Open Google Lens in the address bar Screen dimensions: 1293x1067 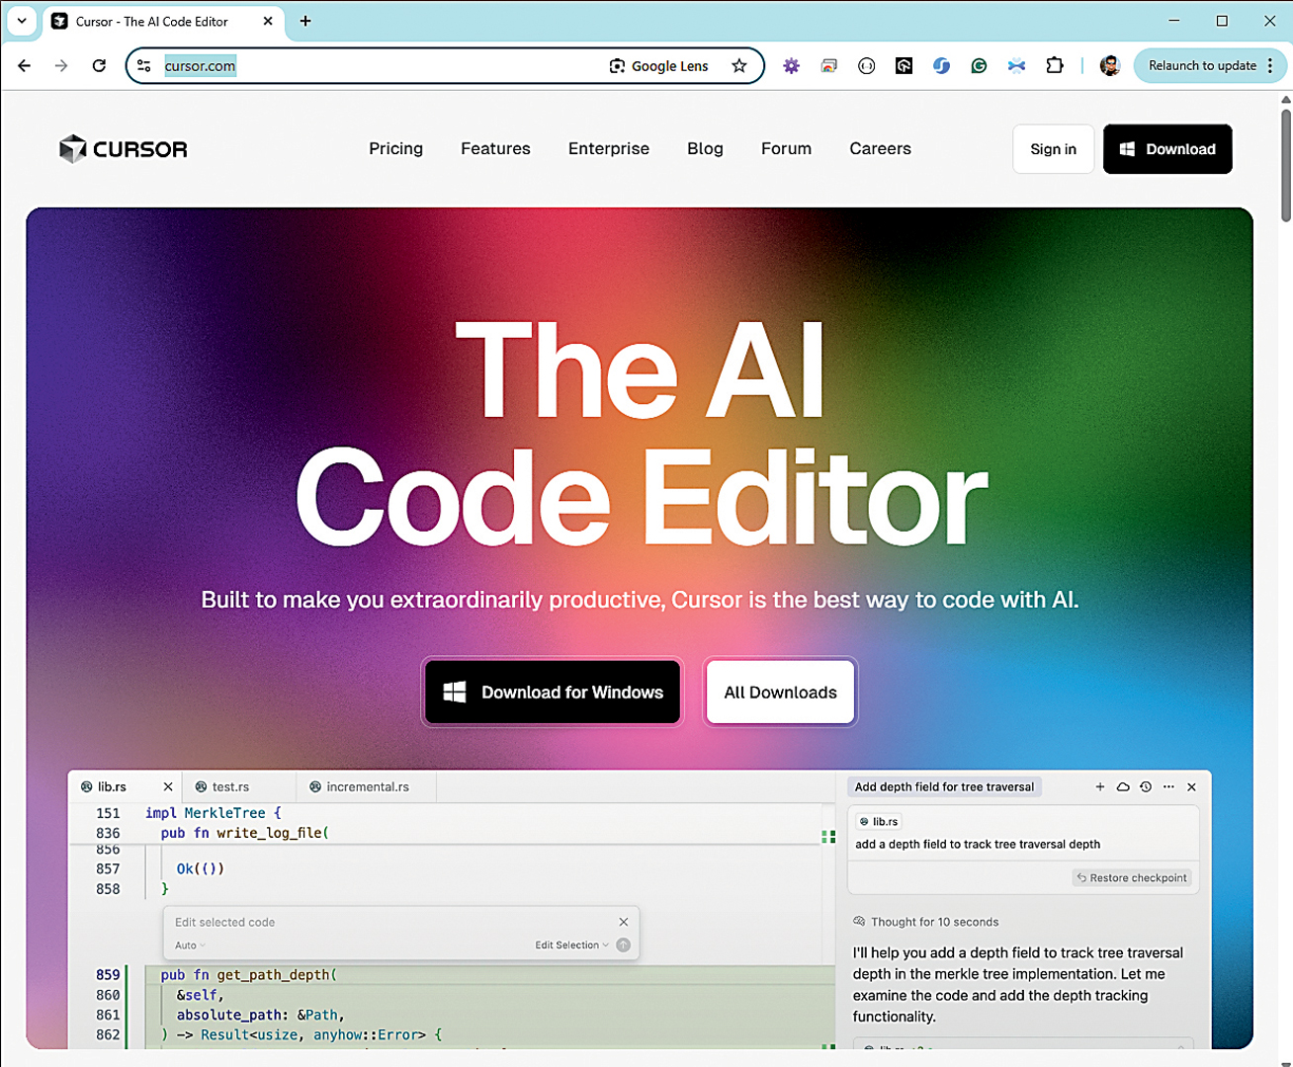658,66
